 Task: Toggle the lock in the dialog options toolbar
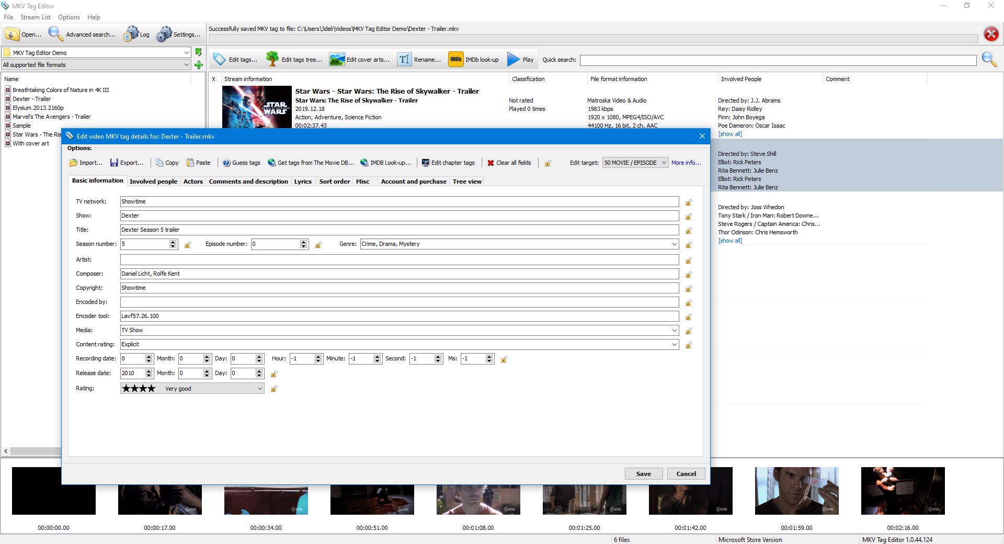548,163
